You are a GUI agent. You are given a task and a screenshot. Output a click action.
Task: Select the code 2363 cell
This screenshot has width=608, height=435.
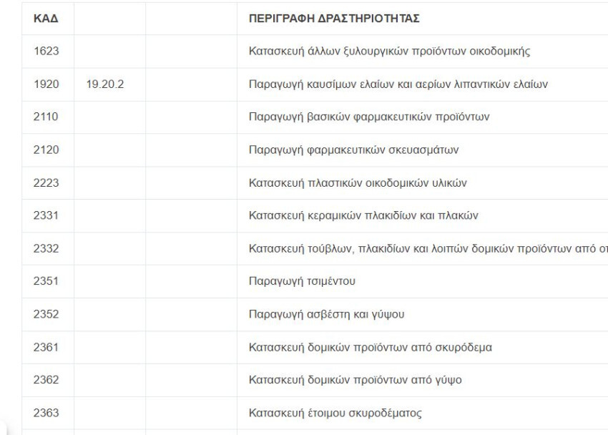46,413
